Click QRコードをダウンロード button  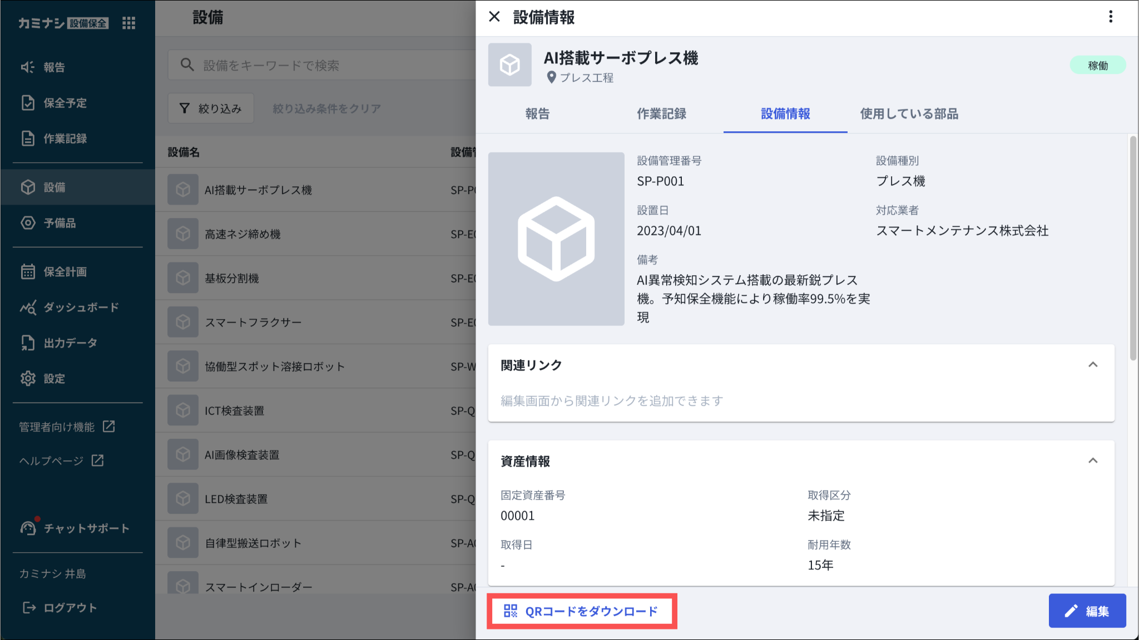pyautogui.click(x=582, y=611)
